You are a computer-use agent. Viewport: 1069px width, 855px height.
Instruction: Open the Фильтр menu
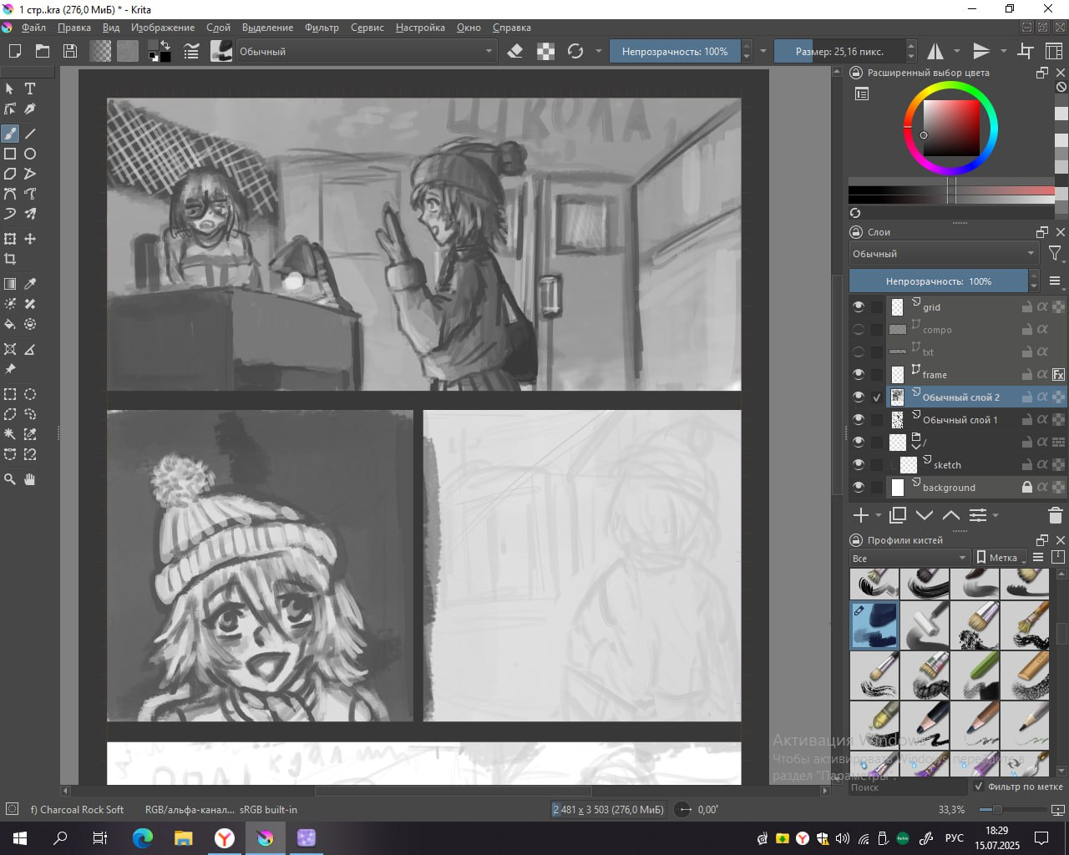[322, 28]
